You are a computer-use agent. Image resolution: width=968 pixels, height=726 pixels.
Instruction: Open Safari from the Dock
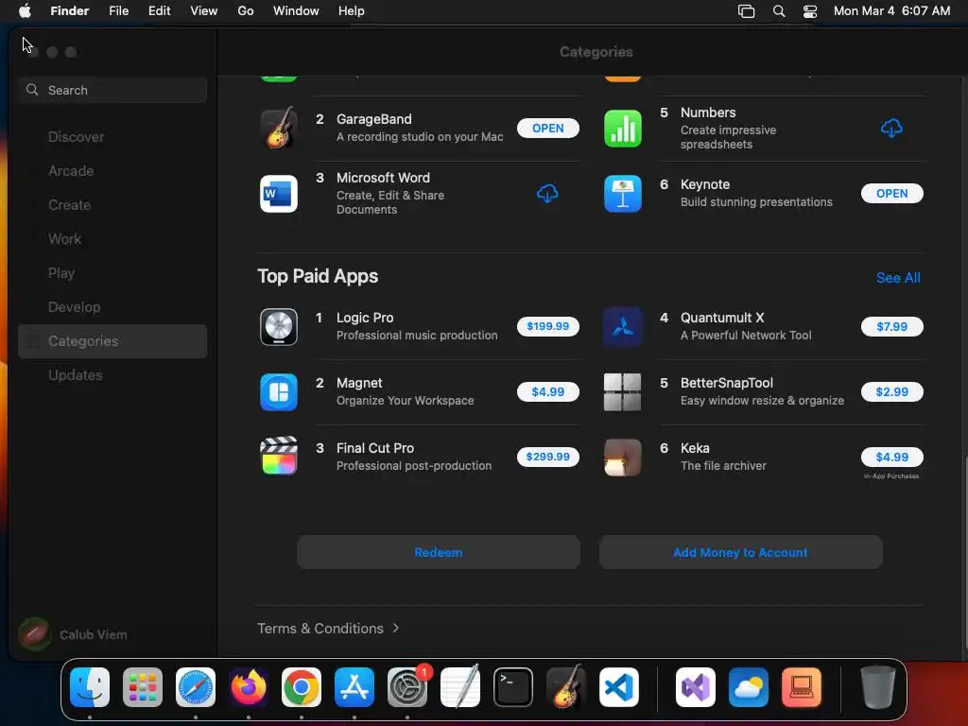196,687
